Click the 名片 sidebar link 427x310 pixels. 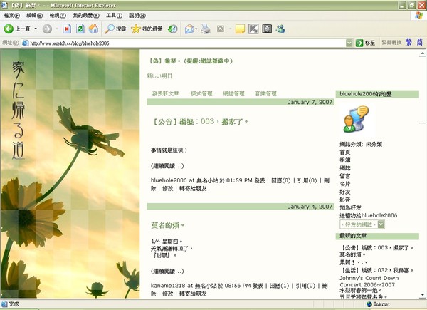344,184
